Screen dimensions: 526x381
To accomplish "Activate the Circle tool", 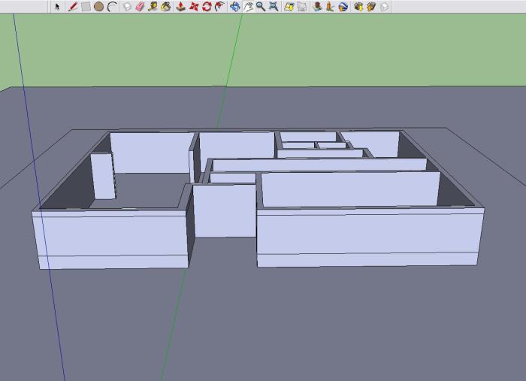I will tap(98, 7).
